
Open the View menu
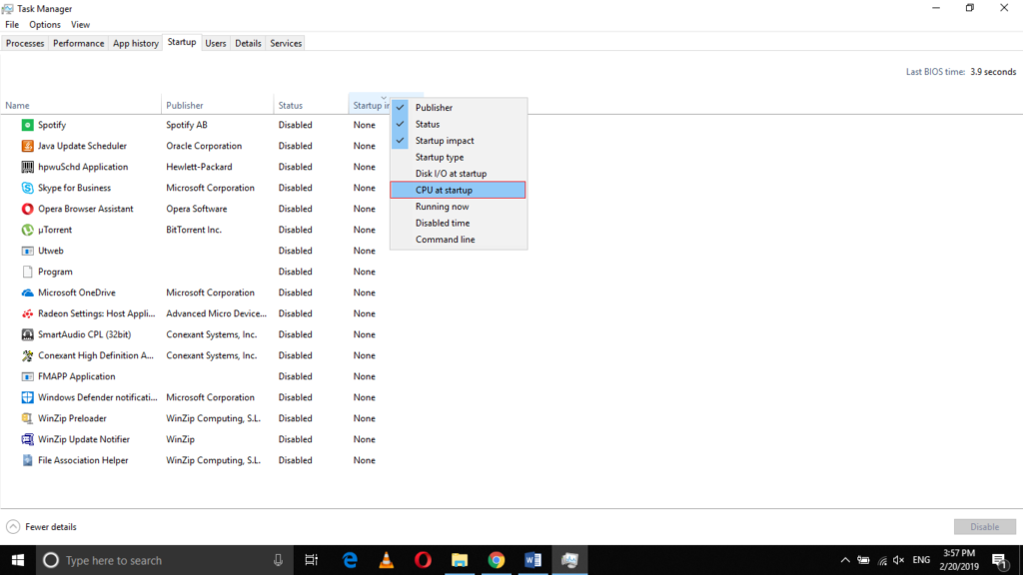click(80, 25)
